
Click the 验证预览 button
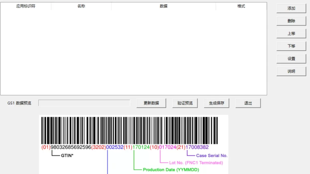(x=185, y=103)
